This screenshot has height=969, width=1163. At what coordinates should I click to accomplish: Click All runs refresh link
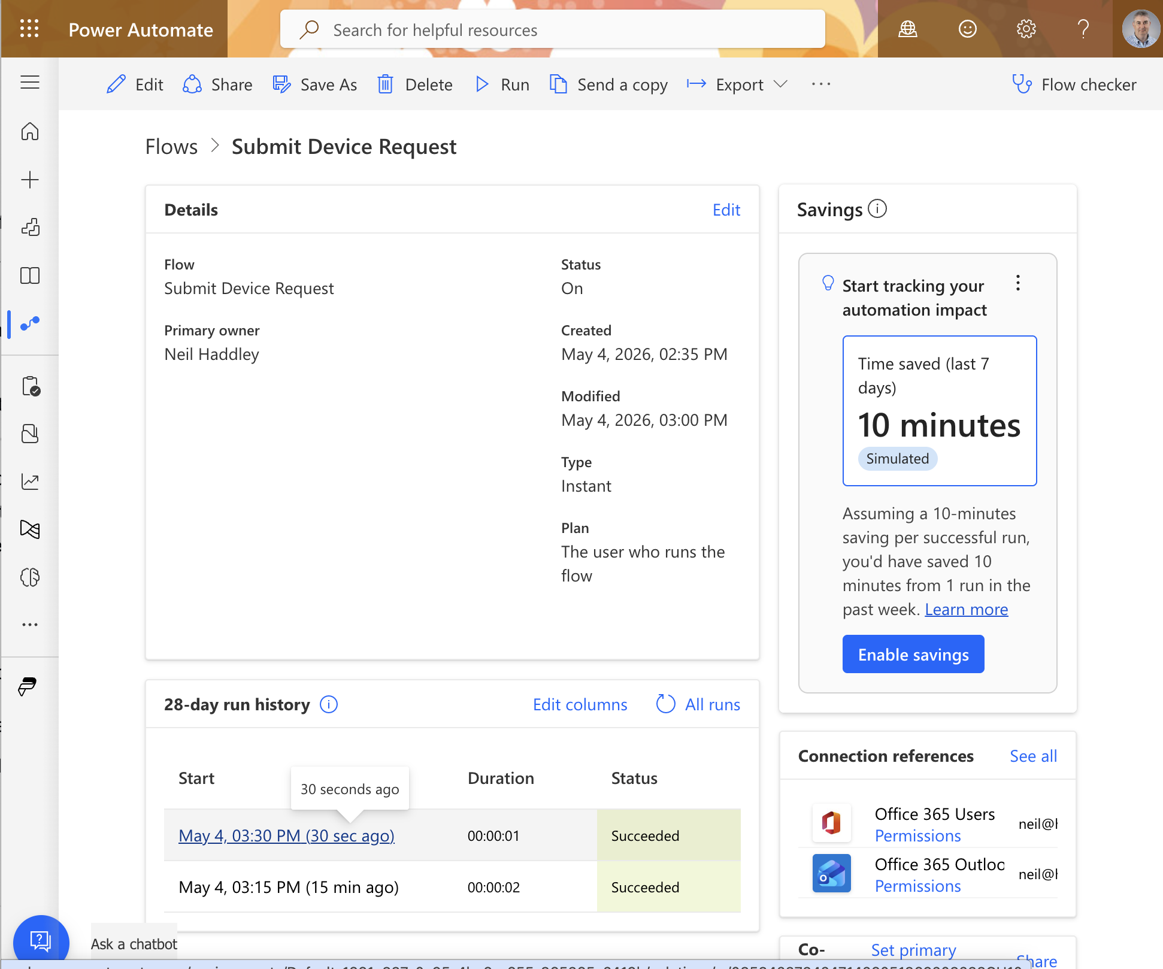tap(698, 704)
